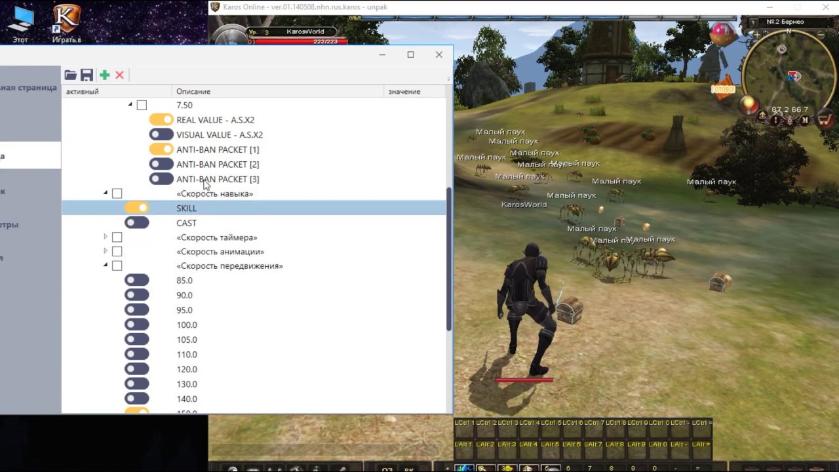Enable movement speed 140.0 switch
Image resolution: width=839 pixels, height=472 pixels.
pos(137,399)
